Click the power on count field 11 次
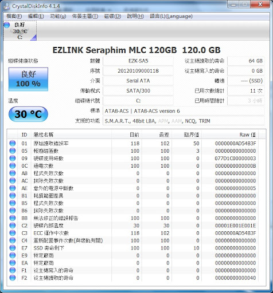 coord(246,91)
